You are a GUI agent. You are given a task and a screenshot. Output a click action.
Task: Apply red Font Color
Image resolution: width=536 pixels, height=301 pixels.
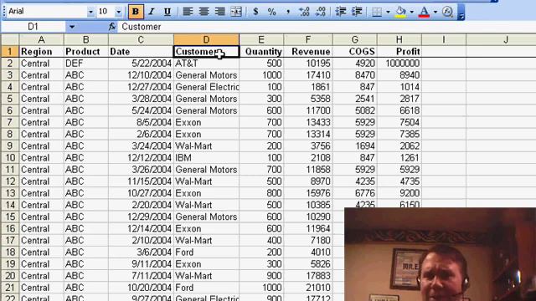[425, 12]
